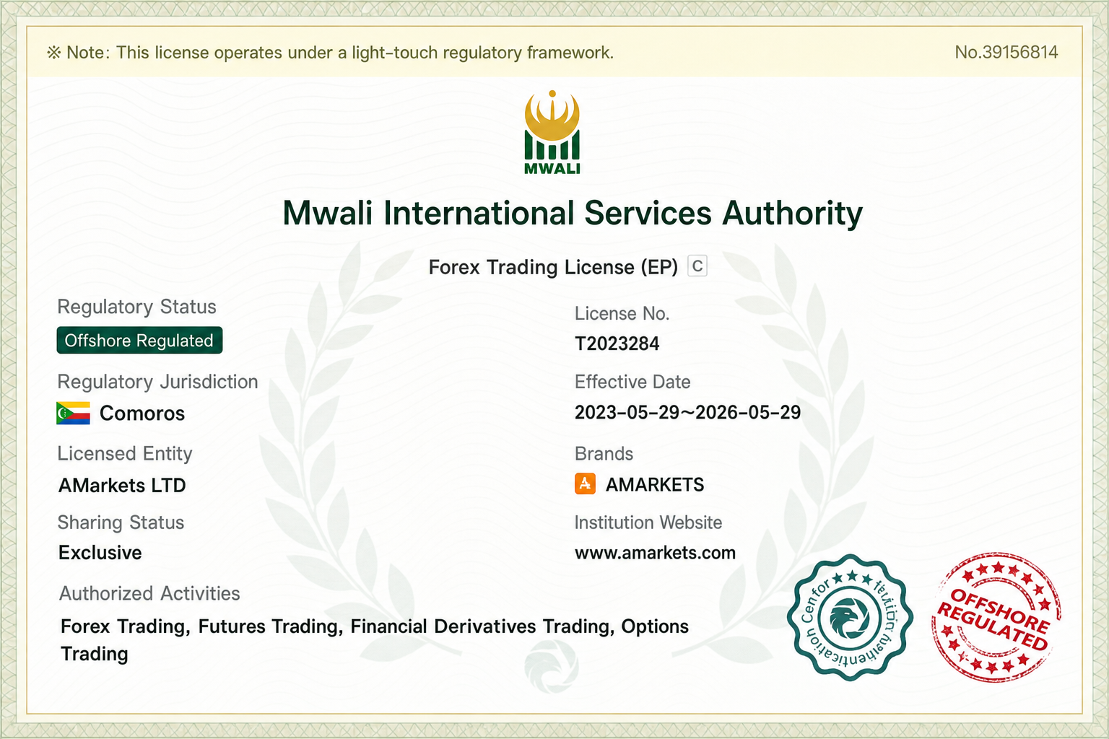The height and width of the screenshot is (739, 1109).
Task: Click the Licensed Entity label
Action: click(x=125, y=454)
